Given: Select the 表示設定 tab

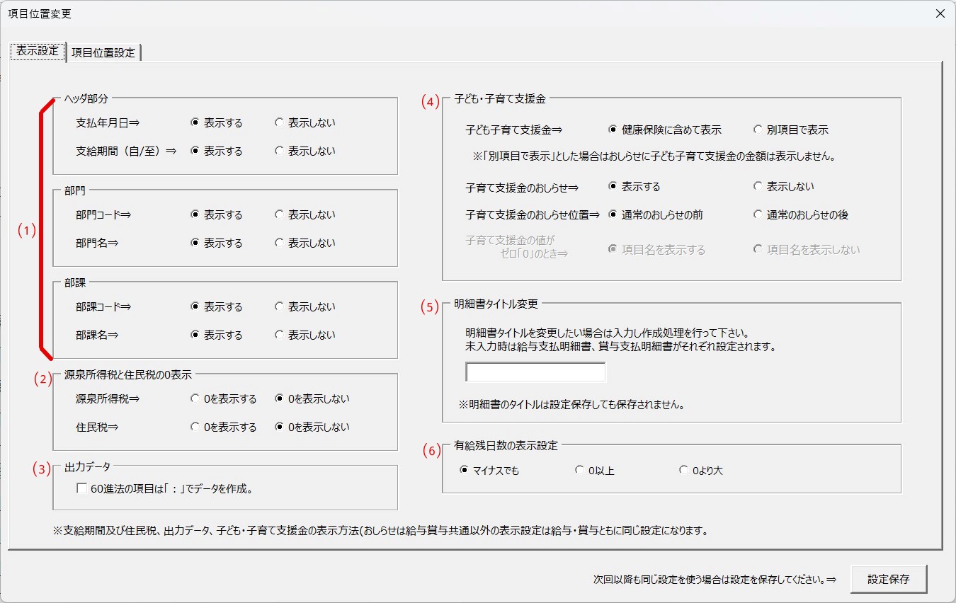Looking at the screenshot, I should [x=38, y=51].
